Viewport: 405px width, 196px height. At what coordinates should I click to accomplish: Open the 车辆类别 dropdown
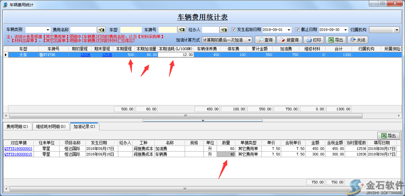click(x=48, y=30)
